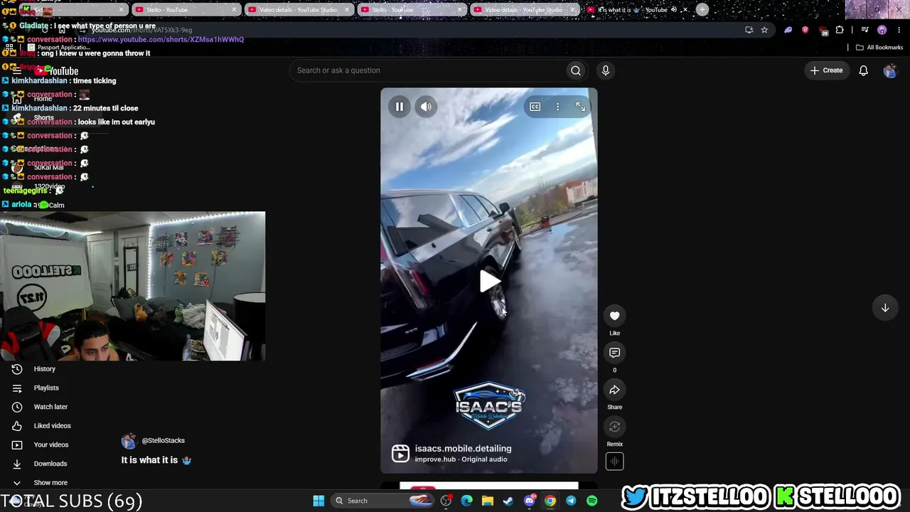Click the YouTube logo to go home
Image resolution: width=910 pixels, height=512 pixels.
point(56,71)
